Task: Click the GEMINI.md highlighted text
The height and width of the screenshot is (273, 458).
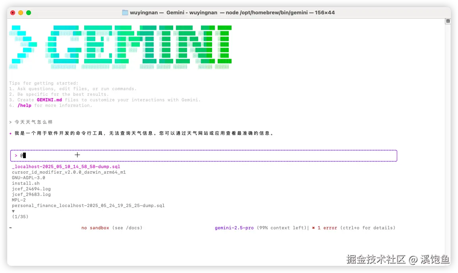Action: 49,100
